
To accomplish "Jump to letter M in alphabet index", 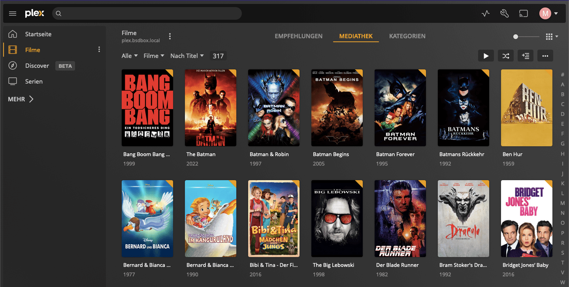I will 563,203.
